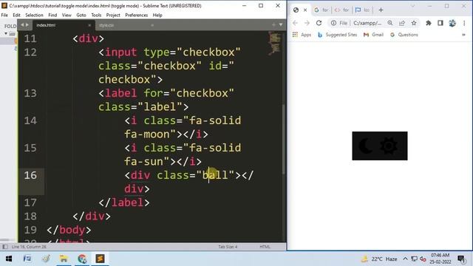Collapse the folder tree in sidebar
The height and width of the screenshot is (266, 473).
[x=6, y=33]
